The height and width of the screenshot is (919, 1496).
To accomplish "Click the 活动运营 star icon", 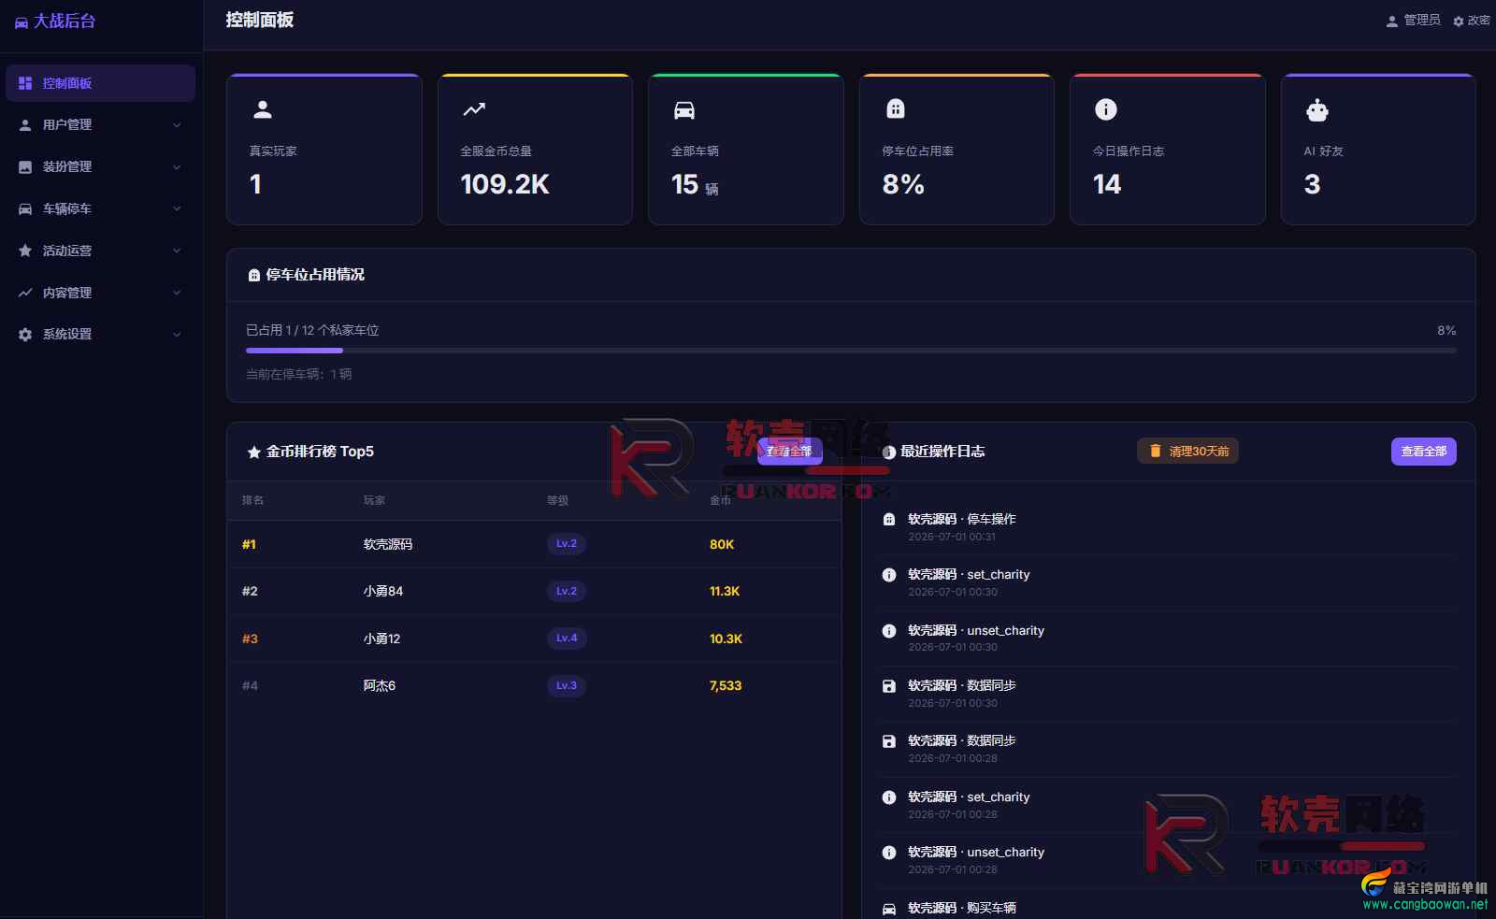I will (x=25, y=251).
